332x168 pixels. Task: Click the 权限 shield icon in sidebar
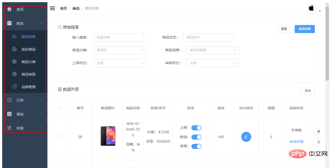coord(9,128)
